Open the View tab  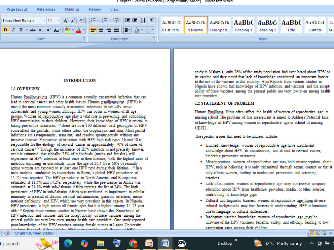click(114, 9)
